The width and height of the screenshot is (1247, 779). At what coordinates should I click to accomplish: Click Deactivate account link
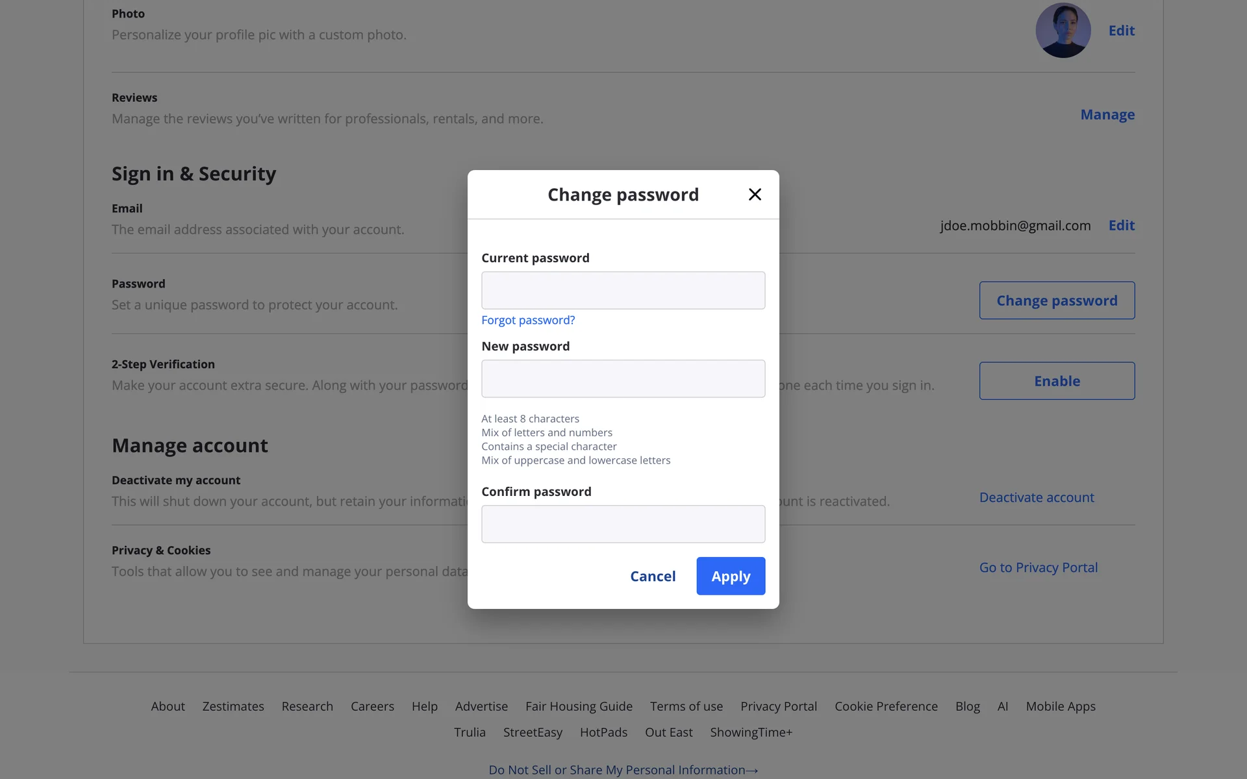[1036, 497]
